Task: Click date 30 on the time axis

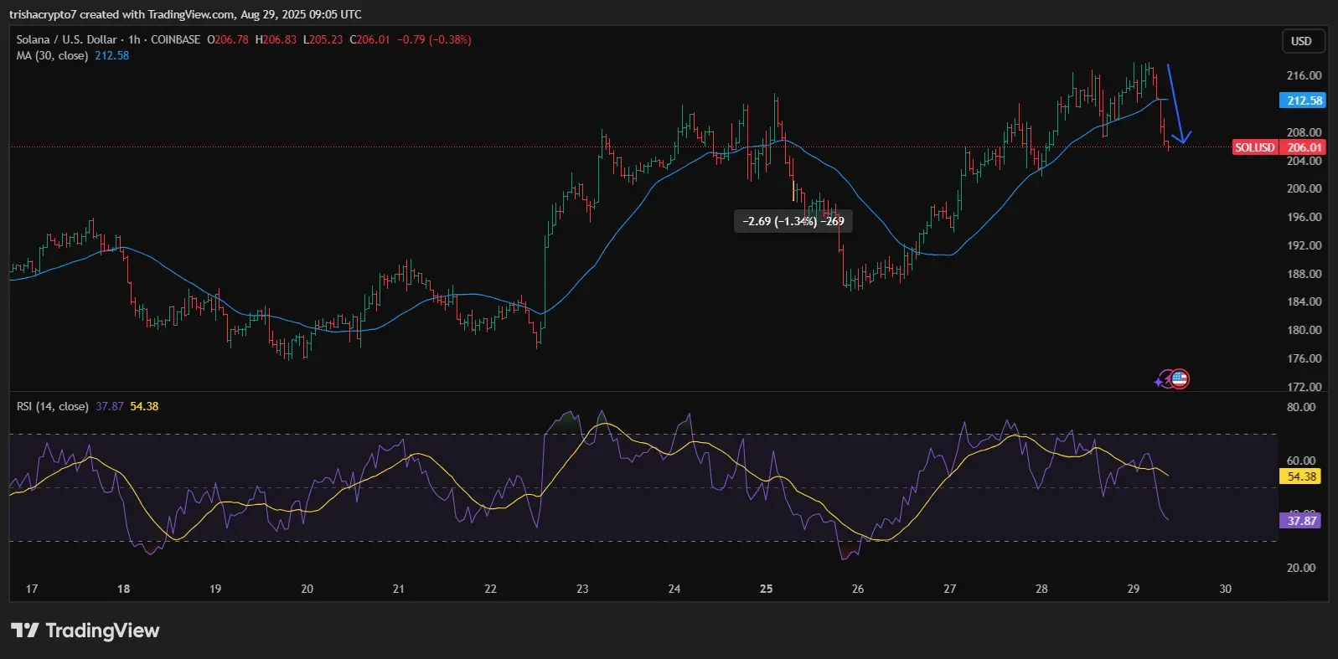Action: [x=1225, y=589]
